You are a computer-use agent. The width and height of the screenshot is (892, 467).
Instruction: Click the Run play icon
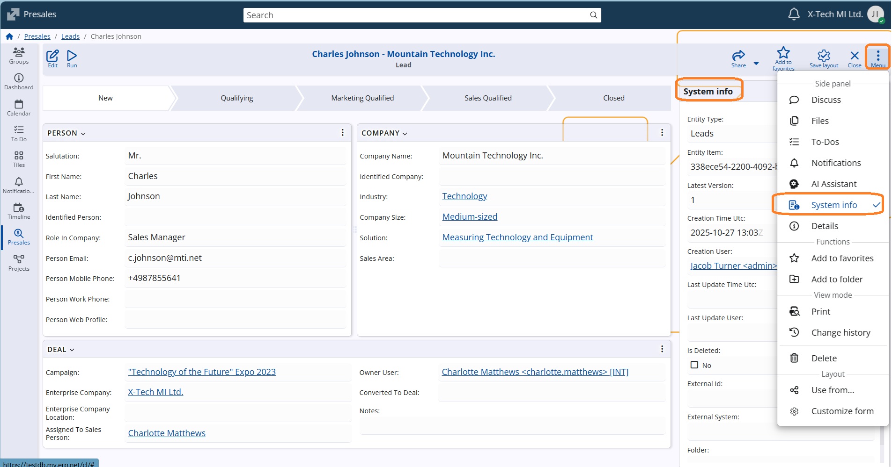(72, 57)
